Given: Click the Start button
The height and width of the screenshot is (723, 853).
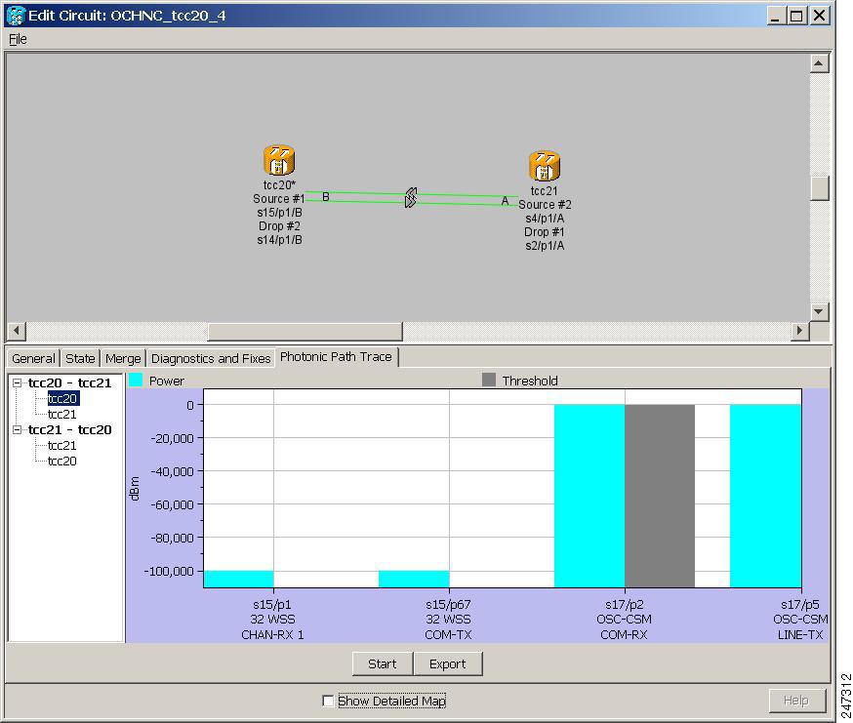Looking at the screenshot, I should [383, 663].
